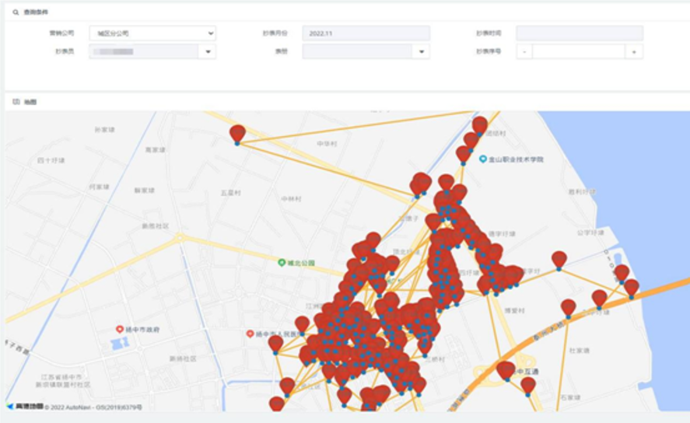Click the 扬中市人民医院 hospital icon

coord(250,334)
